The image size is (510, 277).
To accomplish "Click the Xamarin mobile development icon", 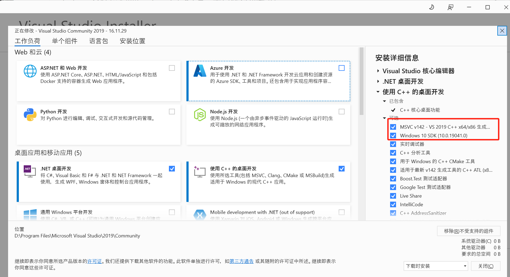I will (200, 215).
